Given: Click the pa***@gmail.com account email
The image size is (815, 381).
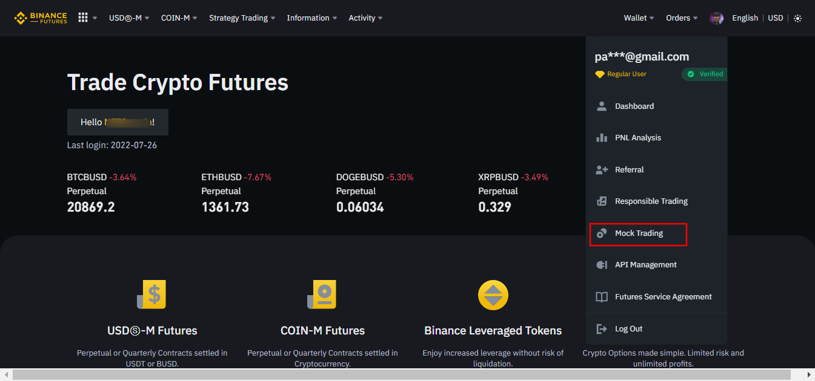Looking at the screenshot, I should 642,57.
